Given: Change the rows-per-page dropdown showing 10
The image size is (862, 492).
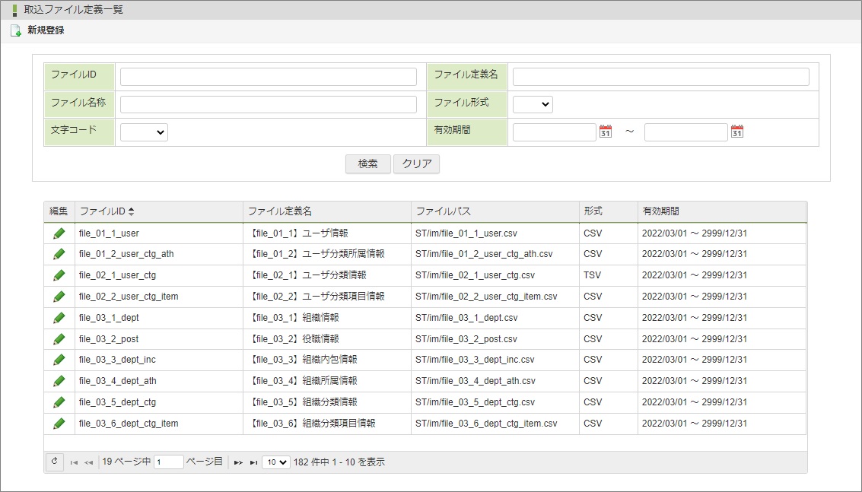Looking at the screenshot, I should pos(275,462).
